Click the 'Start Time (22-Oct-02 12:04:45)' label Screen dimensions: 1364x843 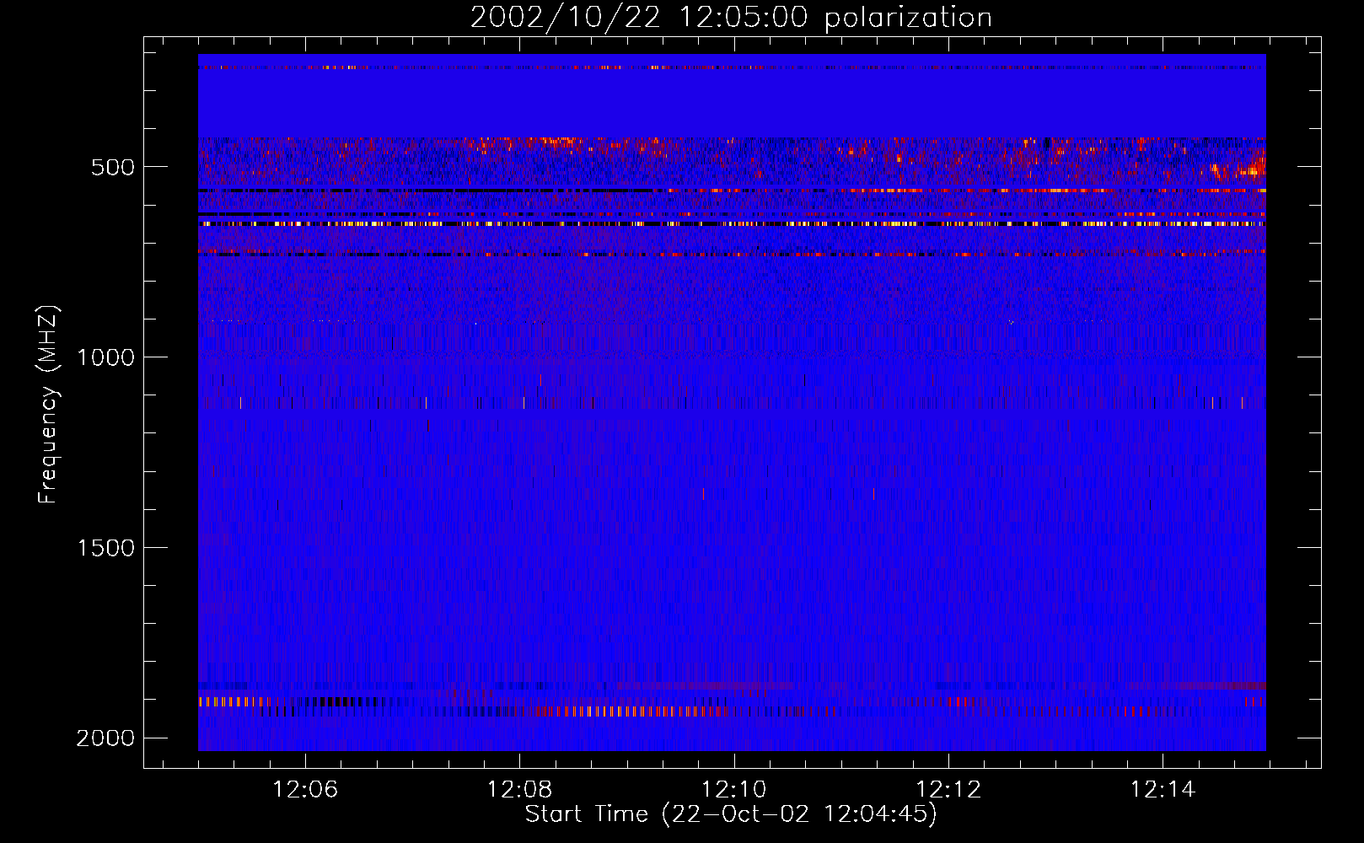click(731, 814)
